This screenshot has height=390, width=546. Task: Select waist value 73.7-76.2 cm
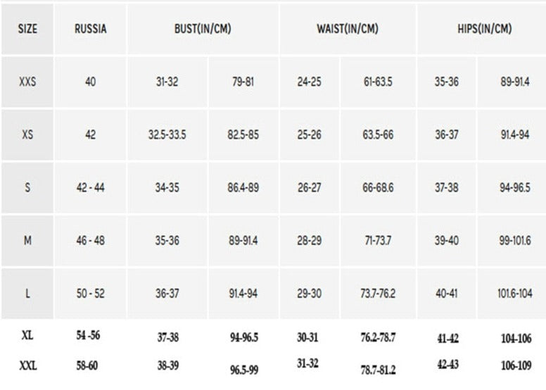378,294
